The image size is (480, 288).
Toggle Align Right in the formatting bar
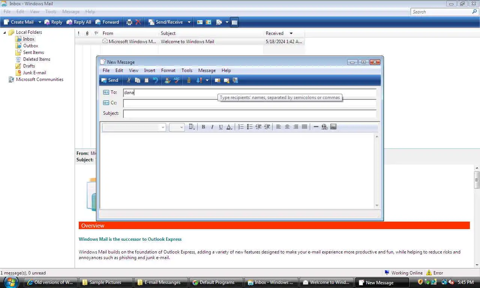296,127
